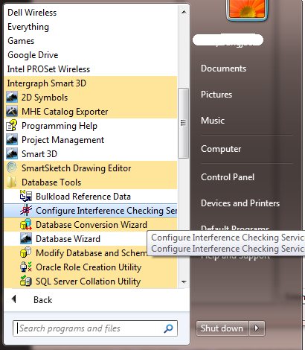The height and width of the screenshot is (350, 305).
Task: Click the Shut down button
Action: click(x=222, y=328)
